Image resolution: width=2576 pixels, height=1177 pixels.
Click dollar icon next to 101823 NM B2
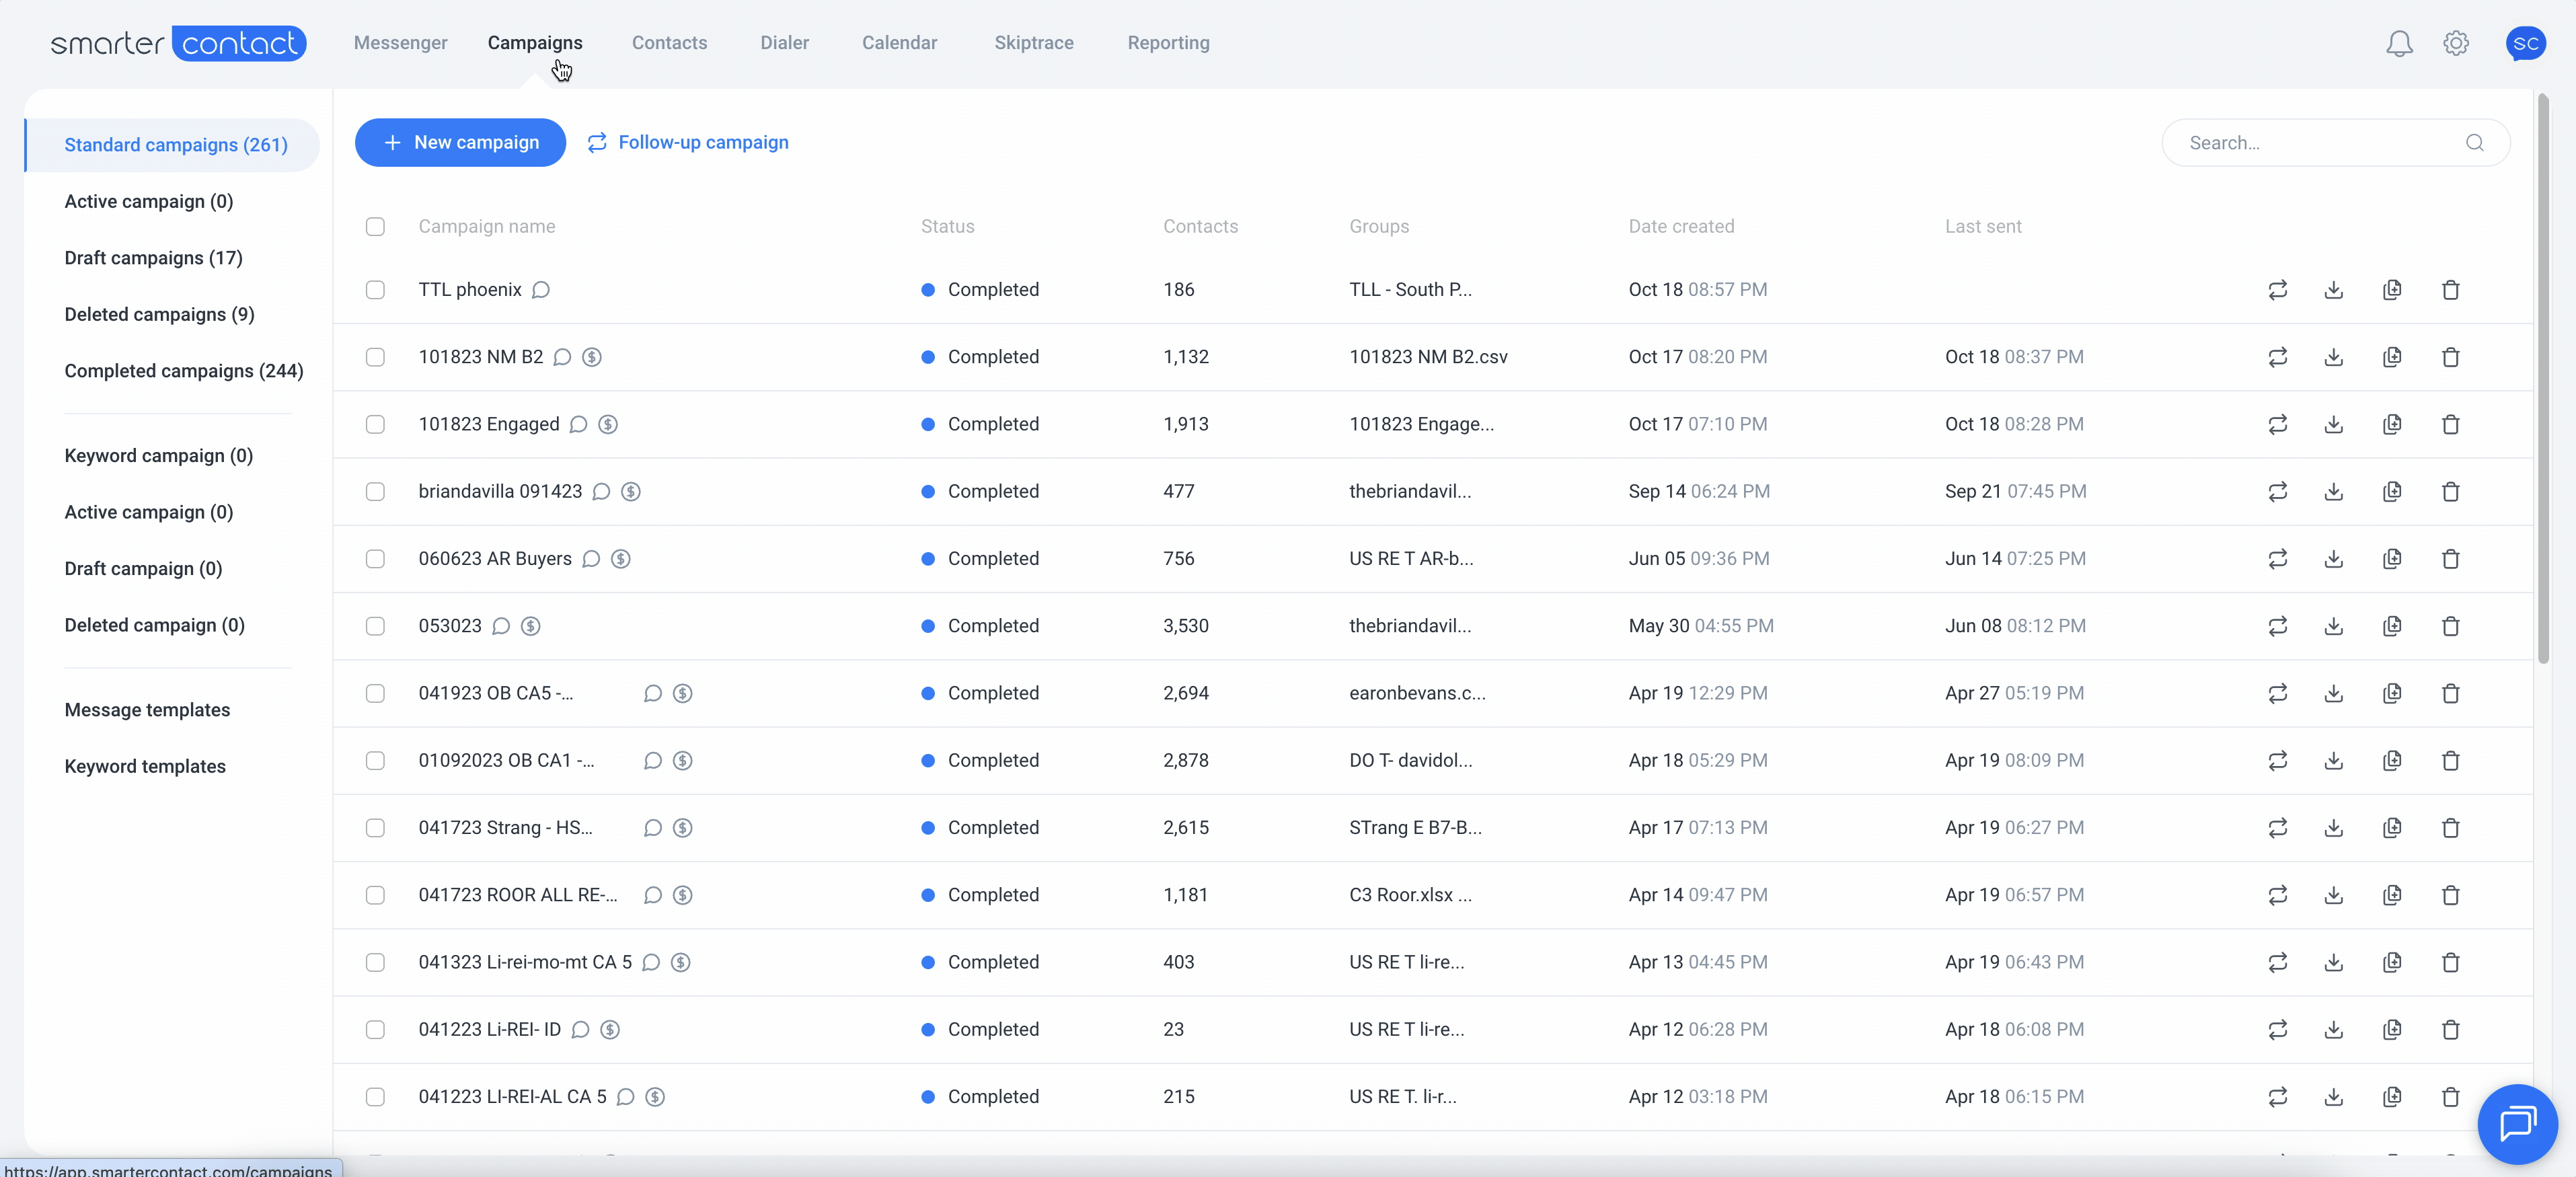592,357
